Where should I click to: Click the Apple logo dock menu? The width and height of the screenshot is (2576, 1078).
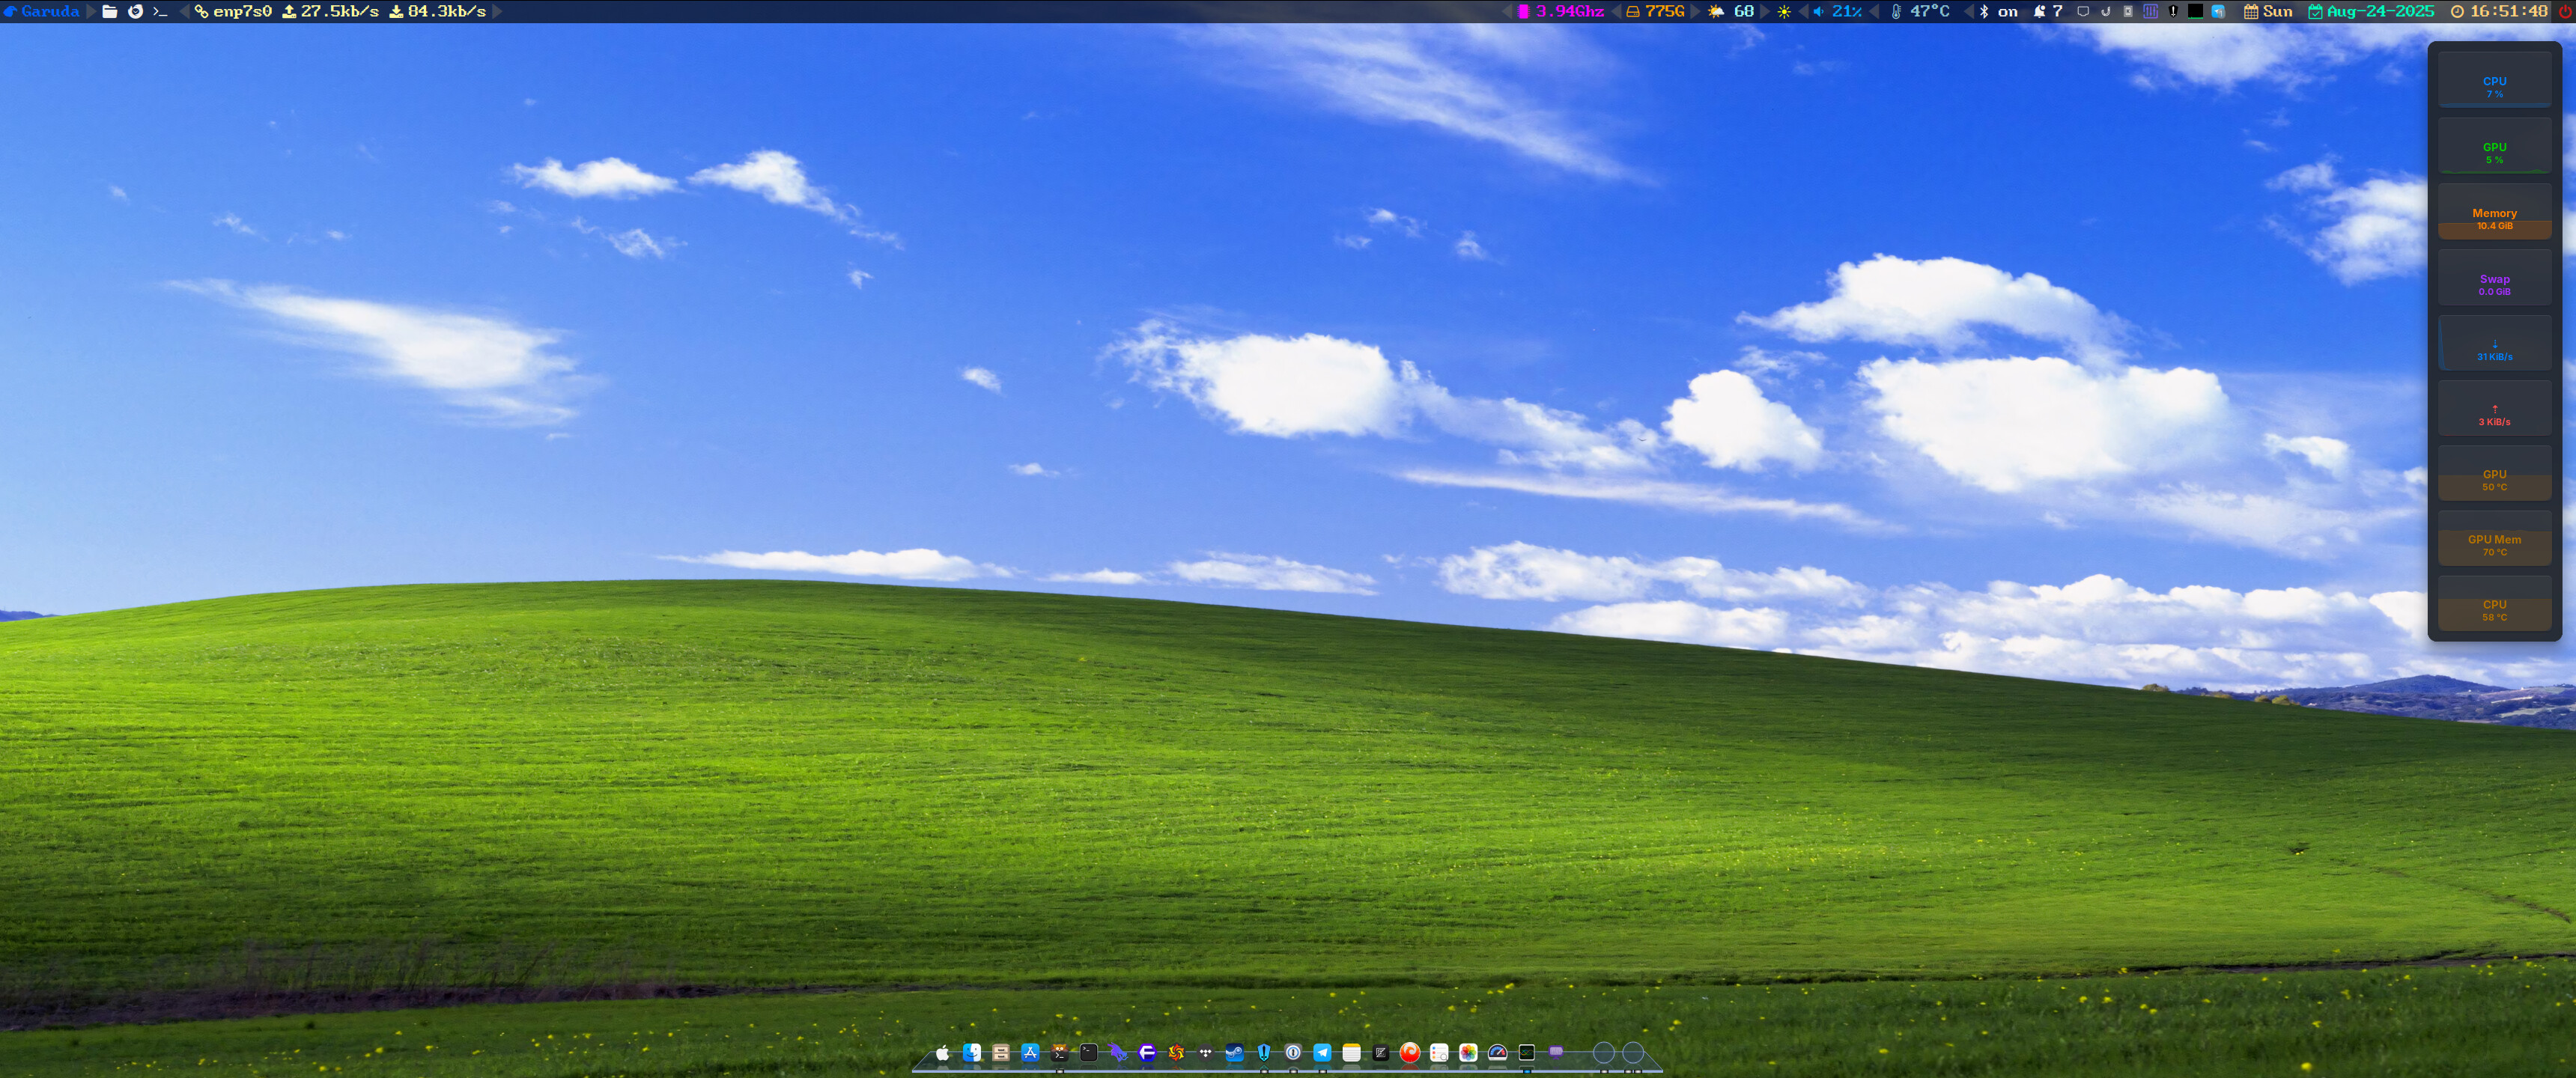pos(942,1052)
